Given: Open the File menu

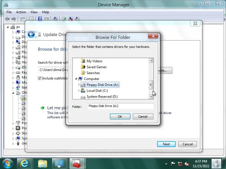Looking at the screenshot, I should [9, 12].
